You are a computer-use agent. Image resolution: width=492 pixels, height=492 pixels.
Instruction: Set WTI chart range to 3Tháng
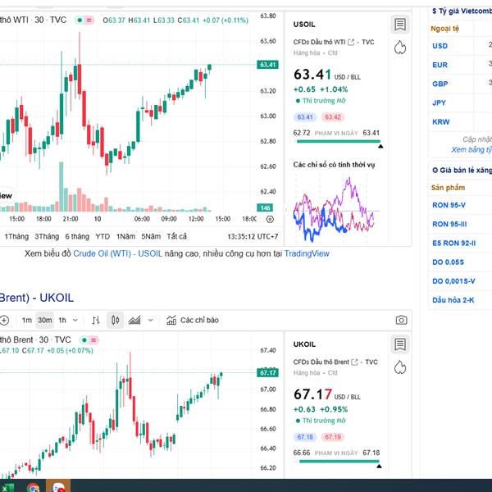coord(47,237)
